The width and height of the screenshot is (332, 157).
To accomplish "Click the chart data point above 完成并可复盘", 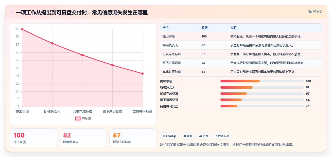I will click(x=143, y=74).
